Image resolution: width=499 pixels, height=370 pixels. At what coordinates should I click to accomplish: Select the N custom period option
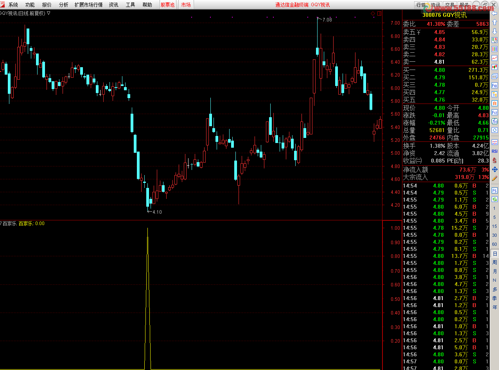pos(495,281)
